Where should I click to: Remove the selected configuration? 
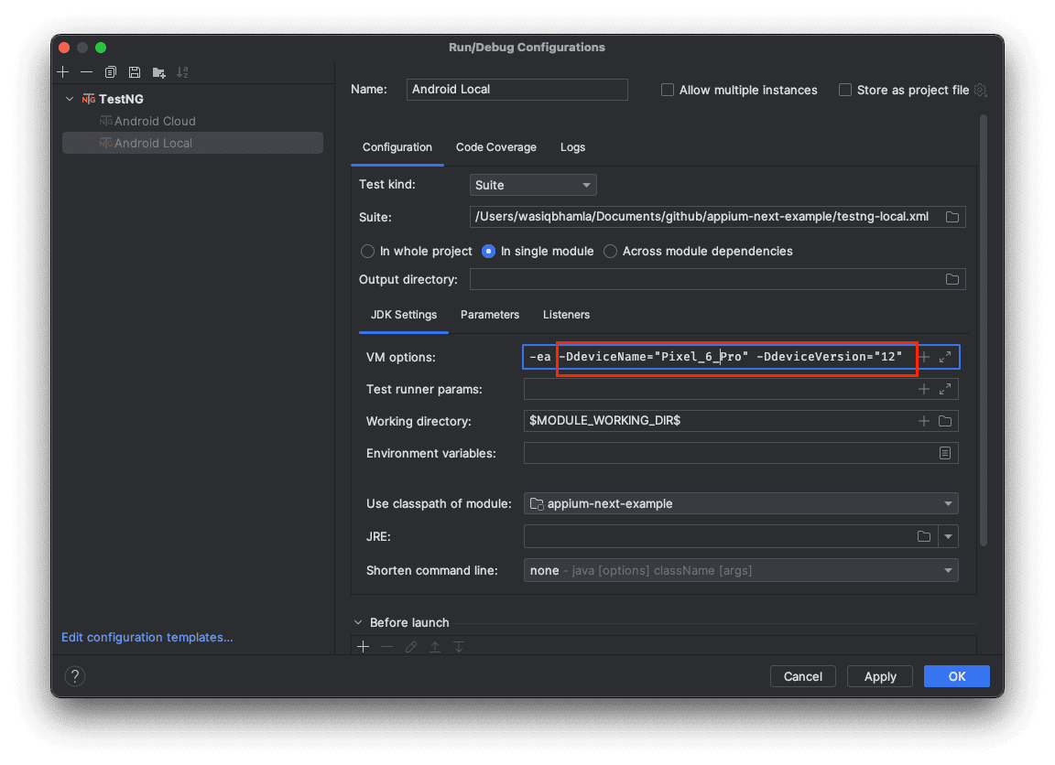coord(86,72)
